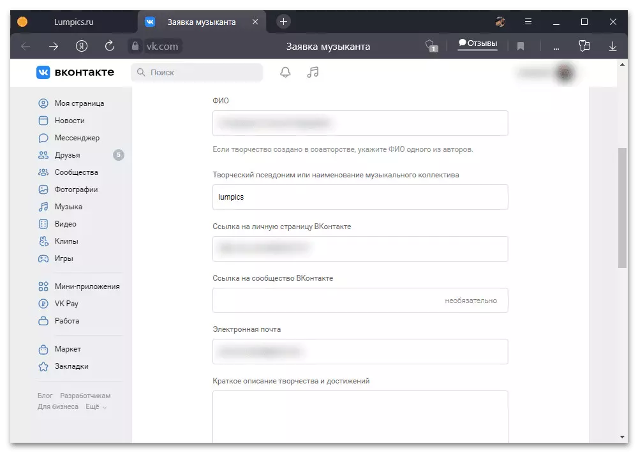Screen dimensions: 638x453
Task: Open the music note player icon
Action: (x=313, y=73)
